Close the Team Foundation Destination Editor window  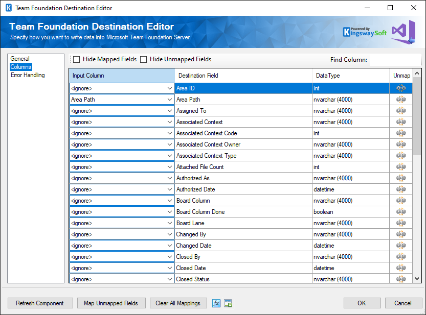point(414,8)
